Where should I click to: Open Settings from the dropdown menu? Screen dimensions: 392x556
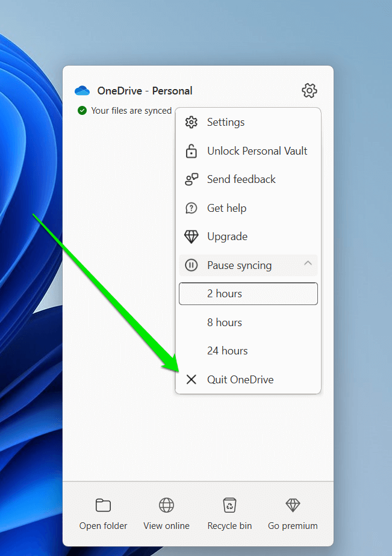point(248,122)
